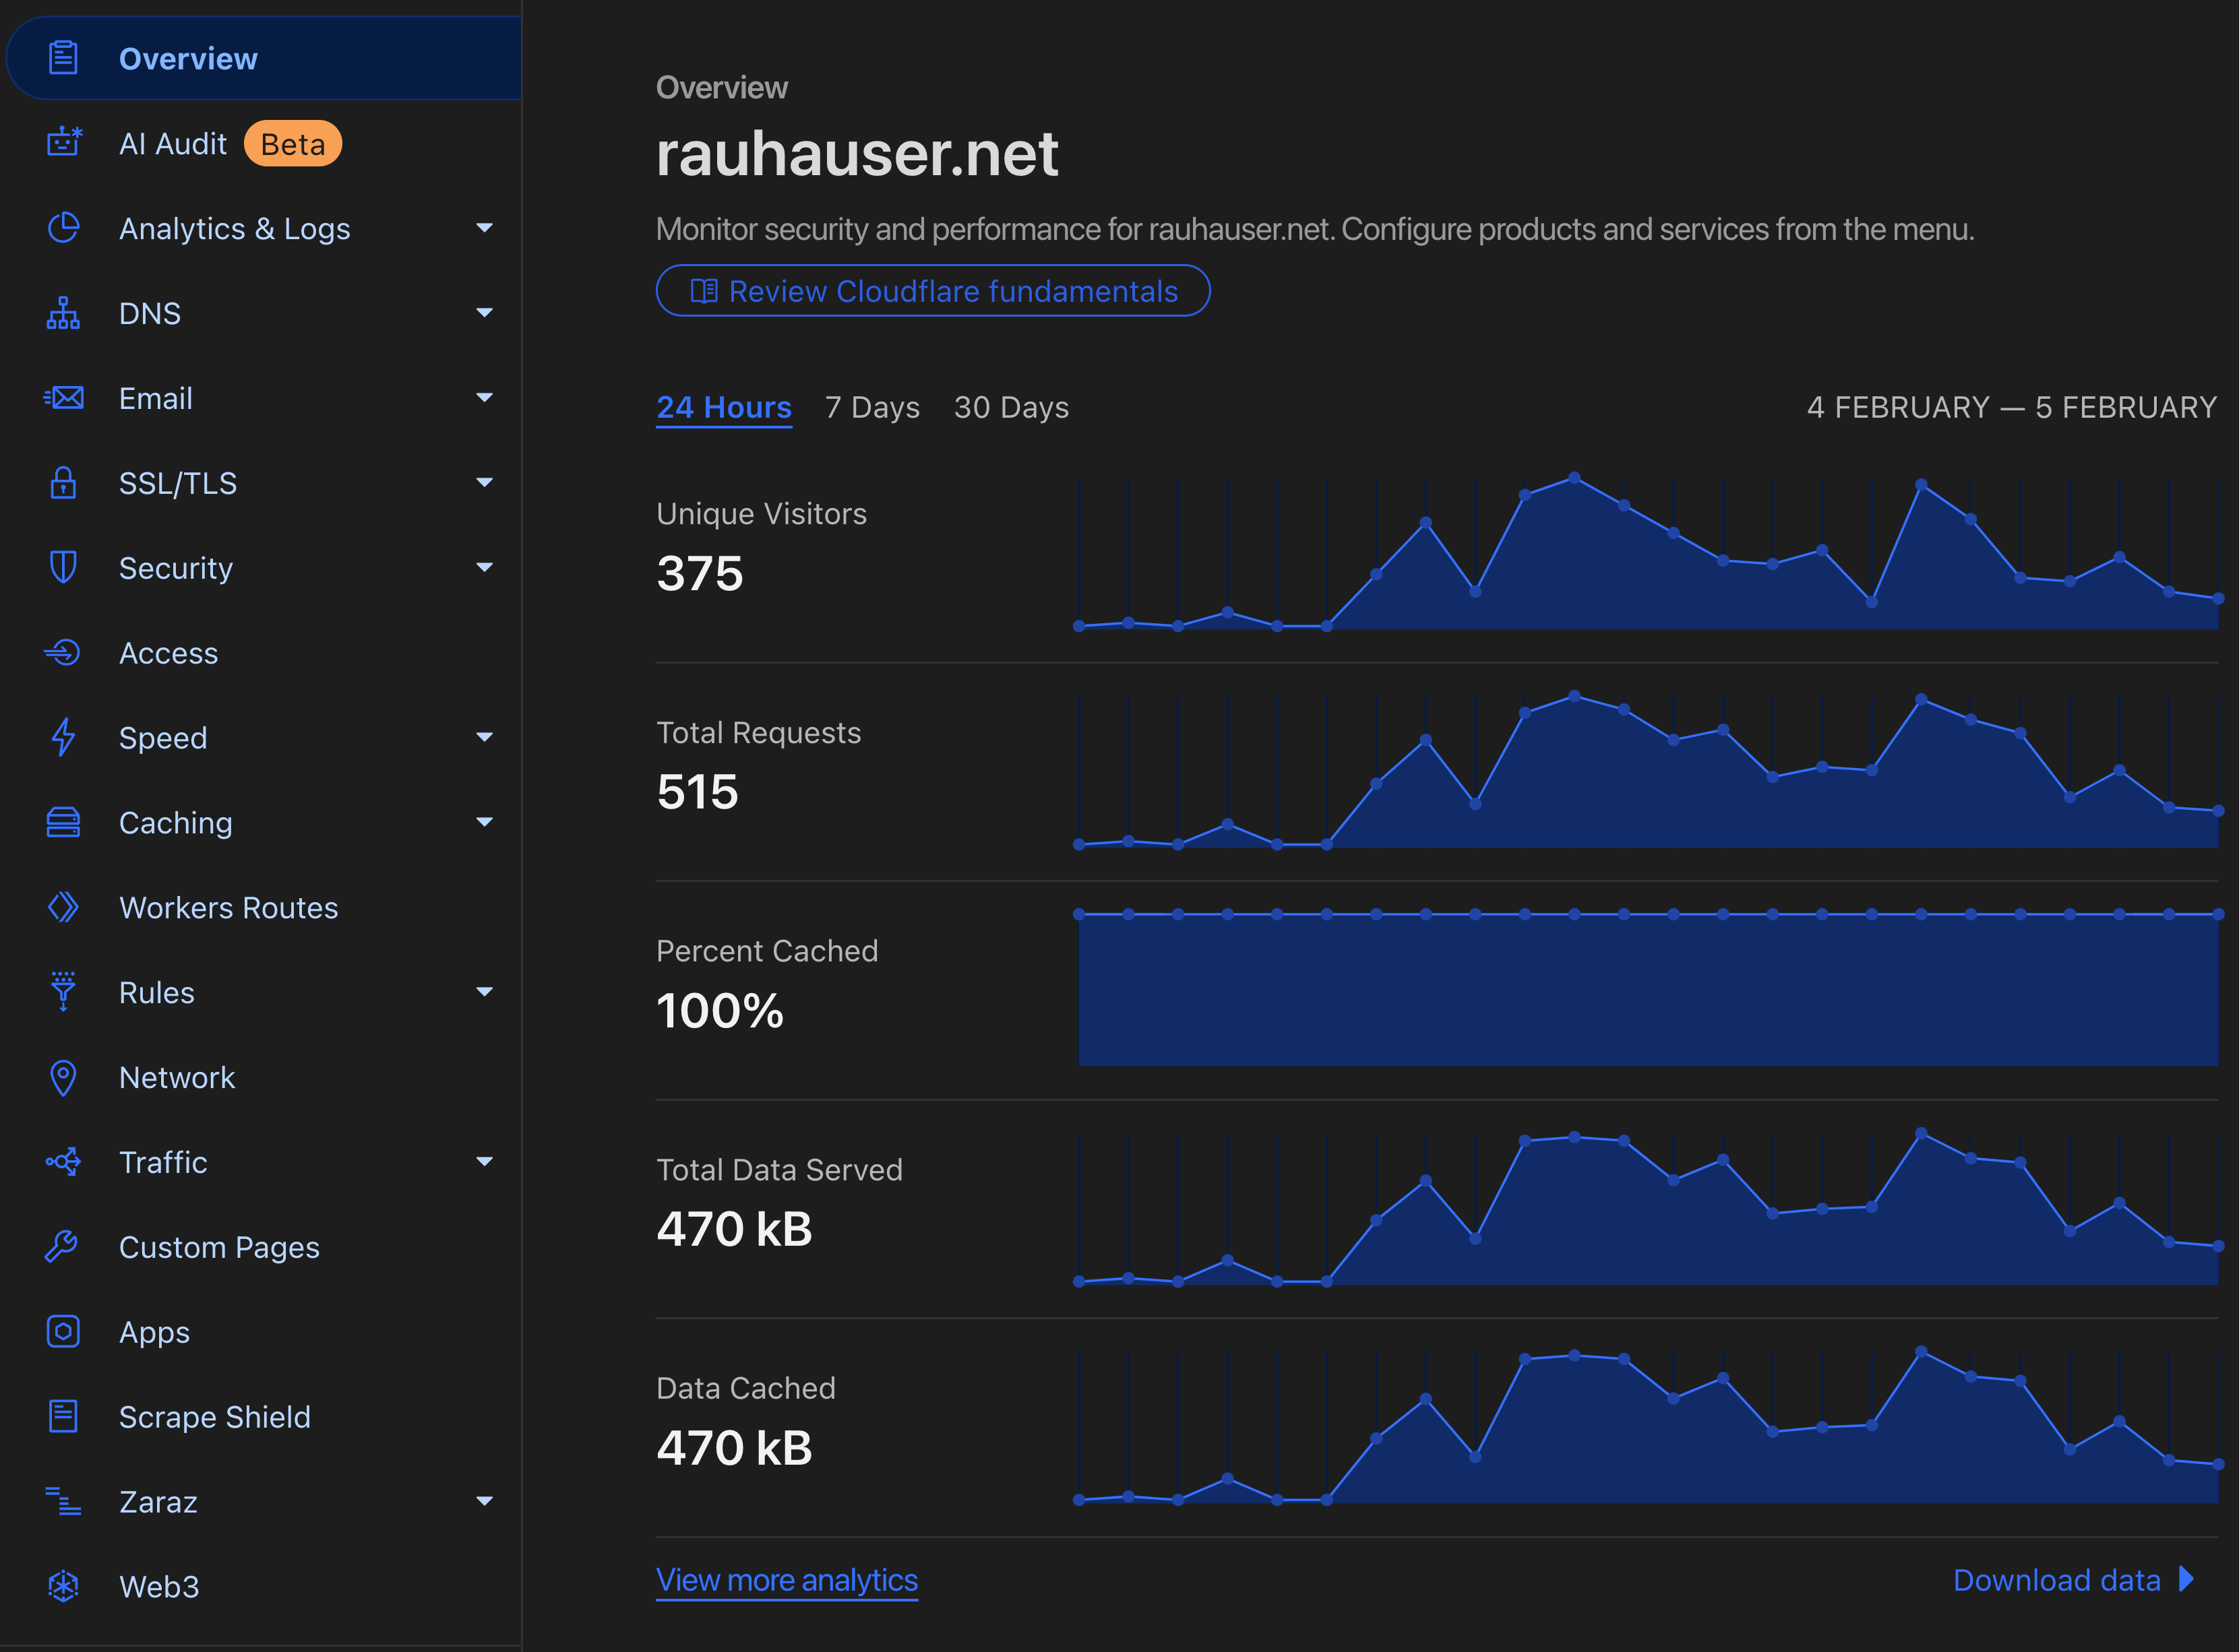Expand the Traffic submenu arrow
The width and height of the screenshot is (2239, 1652).
click(484, 1162)
